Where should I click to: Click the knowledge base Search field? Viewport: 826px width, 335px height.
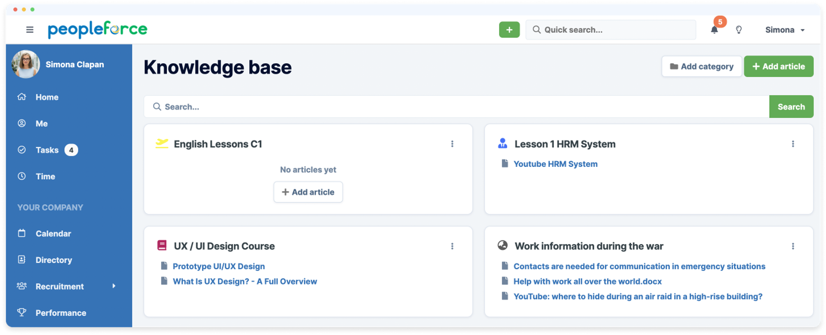(456, 107)
